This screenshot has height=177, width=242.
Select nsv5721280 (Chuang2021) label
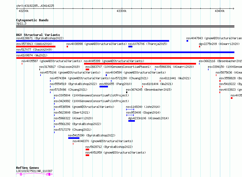[x=129, y=78]
